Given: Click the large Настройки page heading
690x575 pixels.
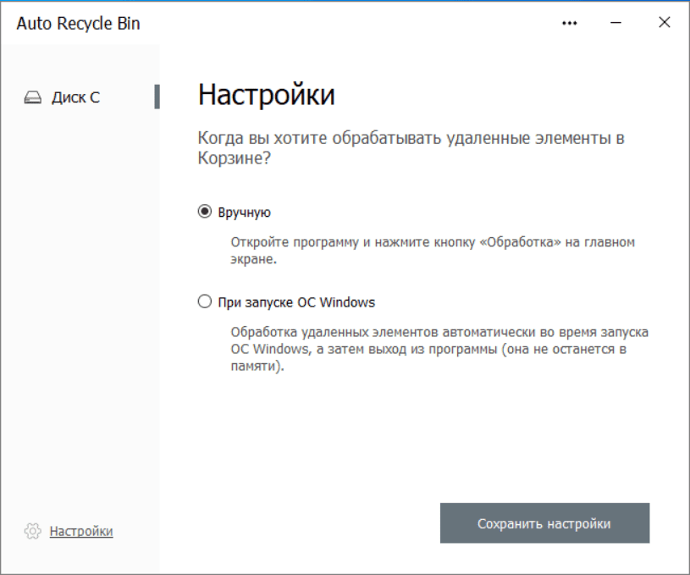Looking at the screenshot, I should [266, 95].
